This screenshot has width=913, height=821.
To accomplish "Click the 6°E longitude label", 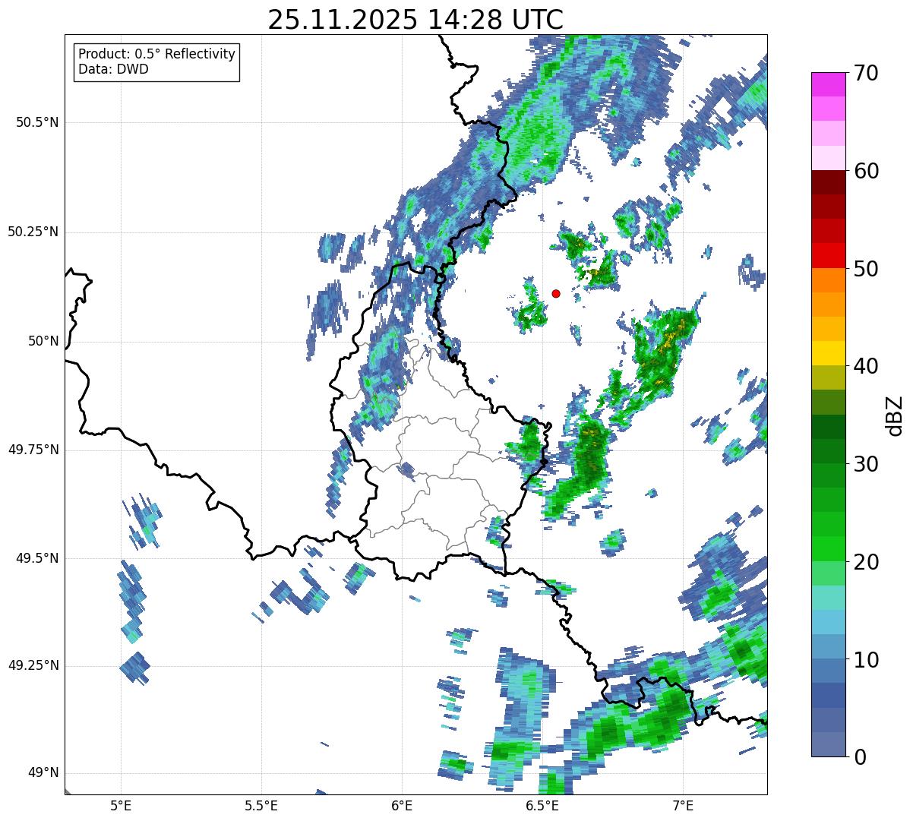I will tap(402, 805).
